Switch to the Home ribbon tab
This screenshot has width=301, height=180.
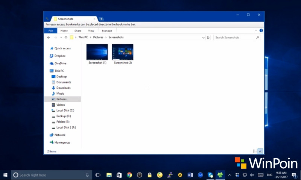click(64, 31)
